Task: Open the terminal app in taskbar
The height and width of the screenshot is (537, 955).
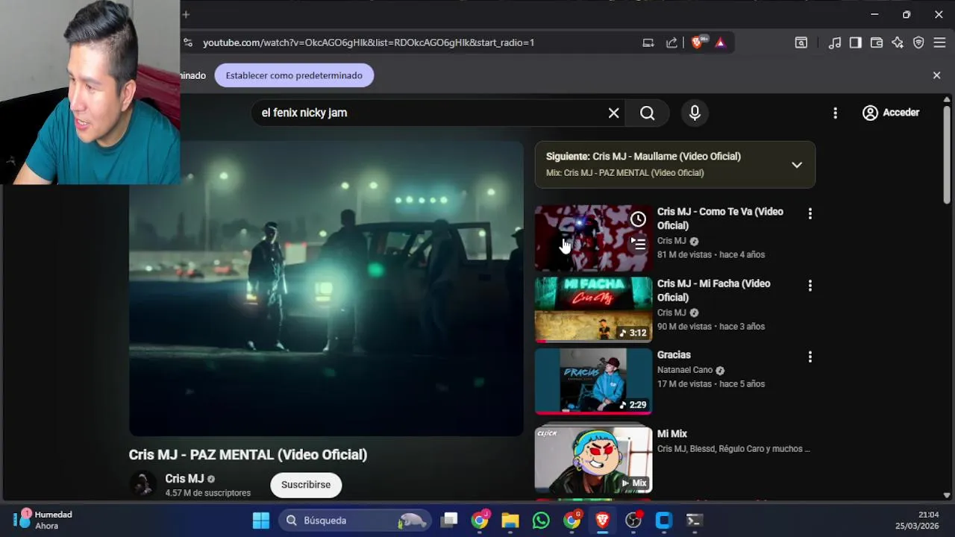Action: tap(694, 521)
